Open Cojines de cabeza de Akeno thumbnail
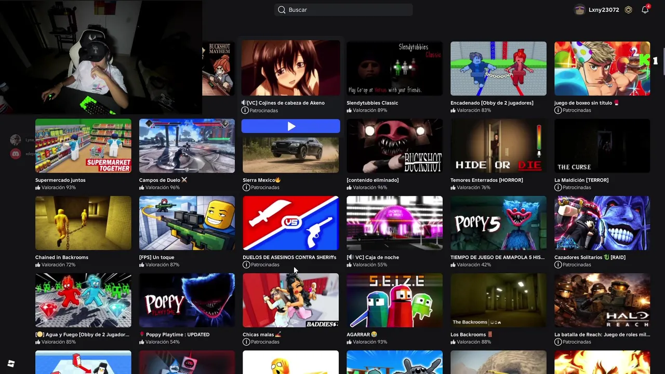 [291, 69]
